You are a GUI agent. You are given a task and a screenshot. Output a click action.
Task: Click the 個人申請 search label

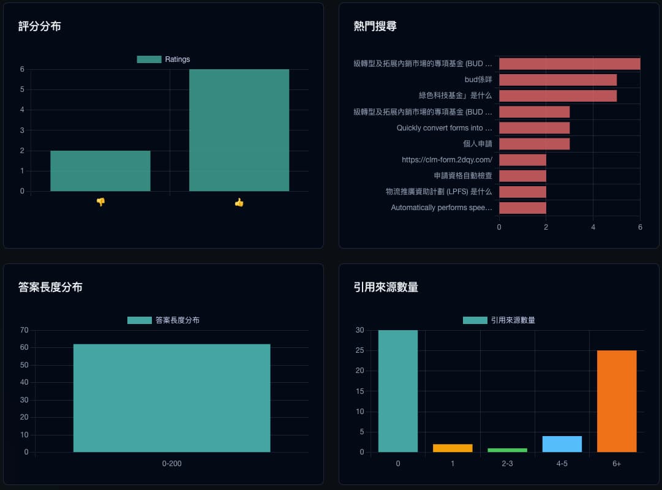click(478, 143)
